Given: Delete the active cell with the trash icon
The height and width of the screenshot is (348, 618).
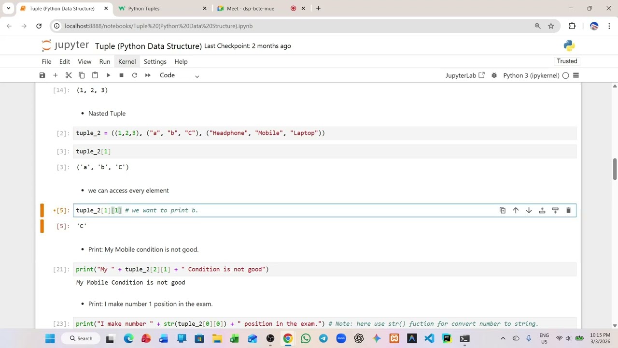Looking at the screenshot, I should point(568,210).
